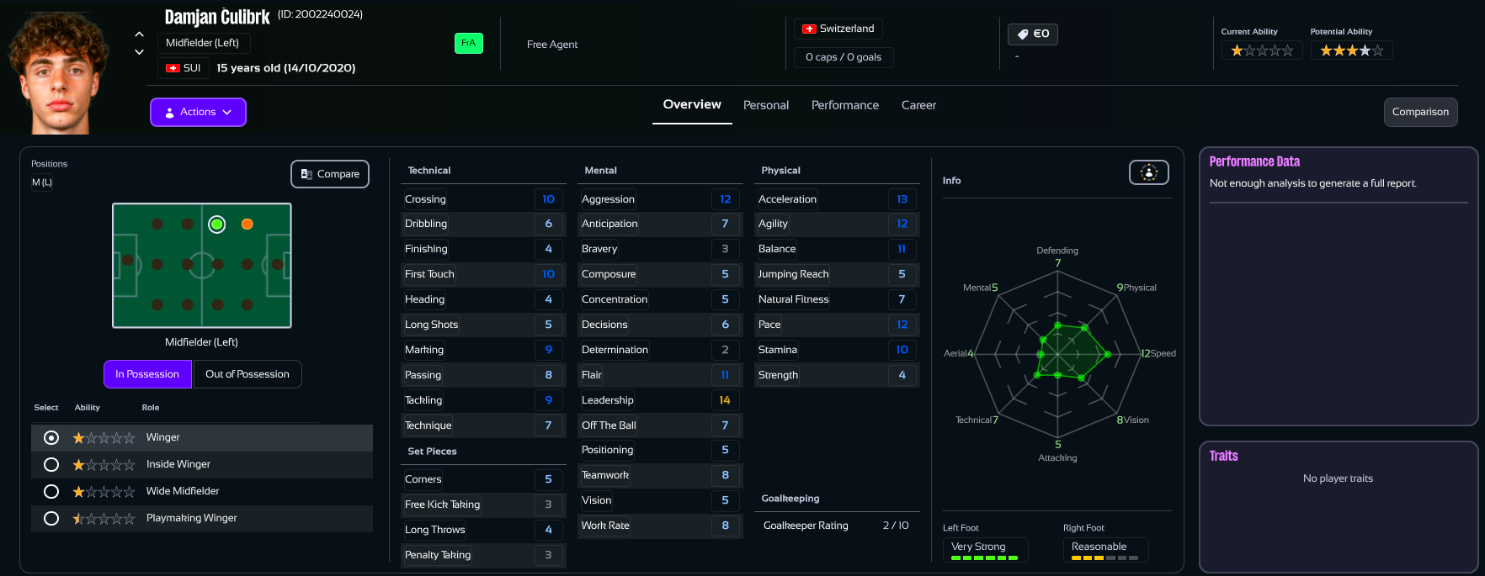Click the 15 years old birthdate text

286,68
